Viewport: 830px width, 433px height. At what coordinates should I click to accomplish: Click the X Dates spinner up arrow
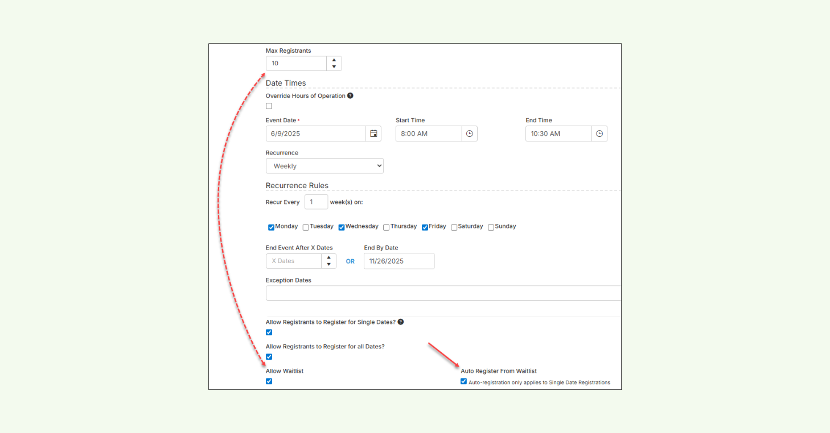coord(328,257)
